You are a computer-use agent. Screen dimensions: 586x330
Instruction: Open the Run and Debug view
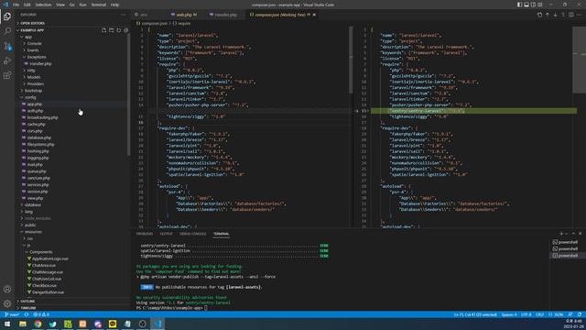click(x=7, y=60)
